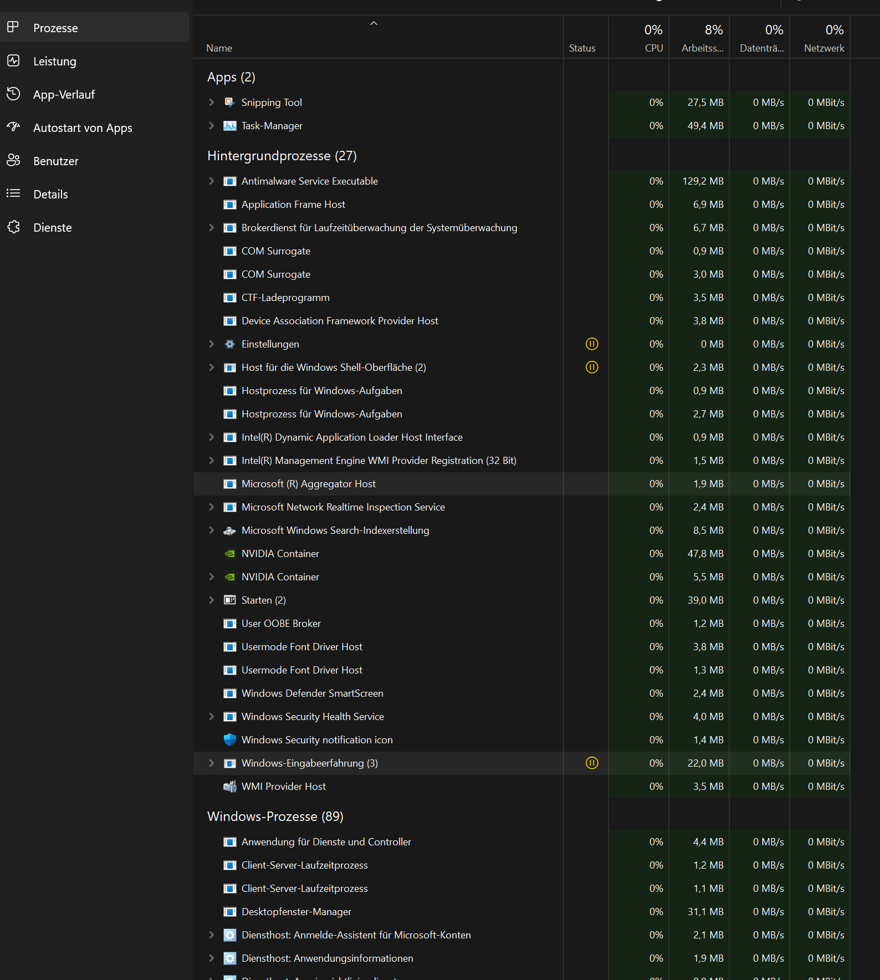The image size is (880, 980).
Task: Expand the Snipping Tool process group
Action: 211,103
